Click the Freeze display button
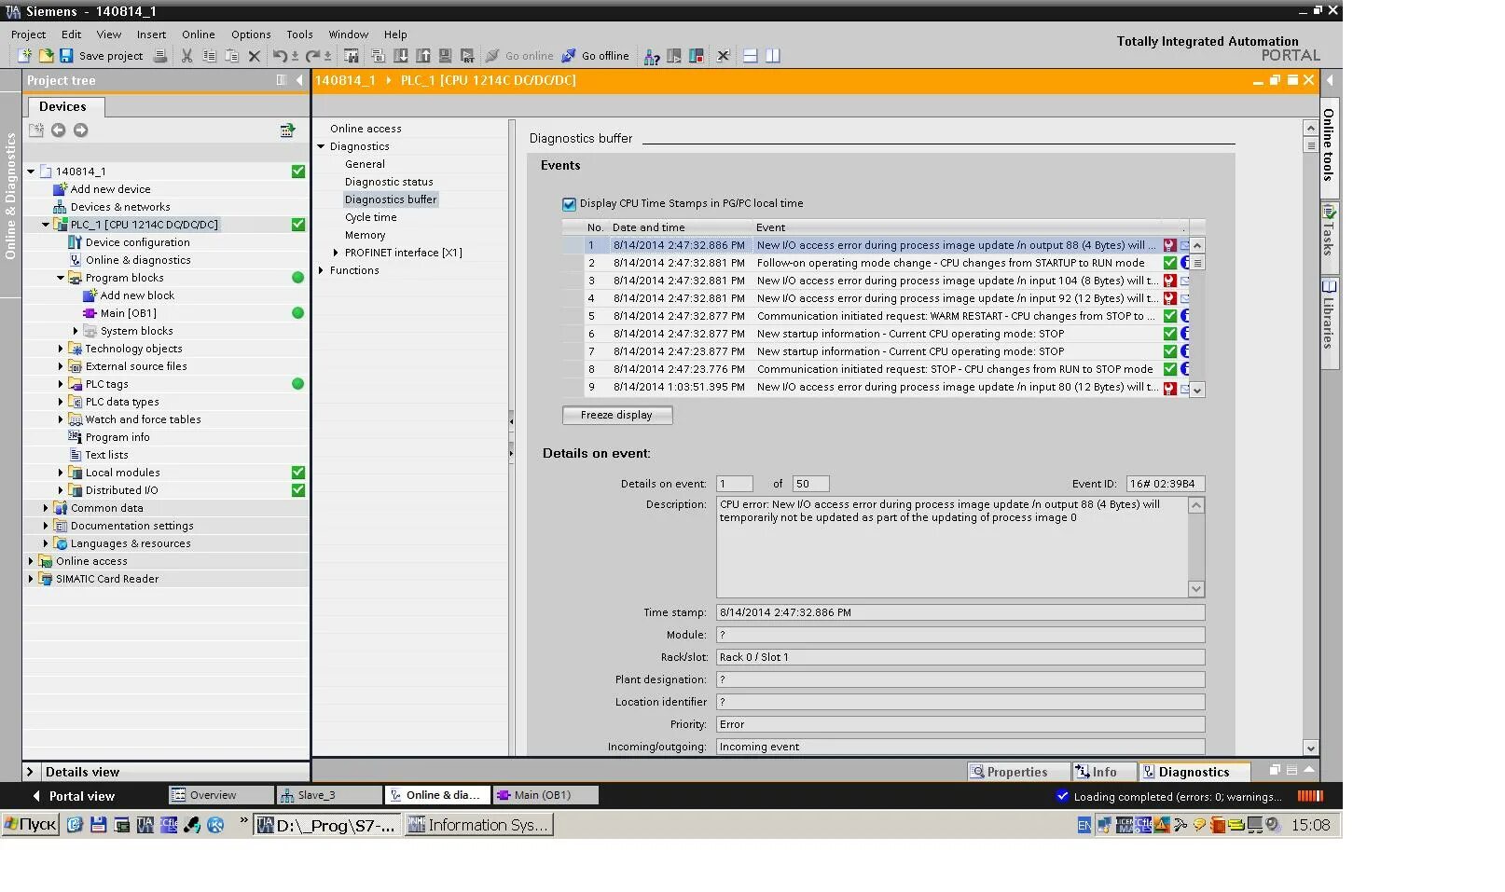Image resolution: width=1505 pixels, height=892 pixels. coord(616,415)
